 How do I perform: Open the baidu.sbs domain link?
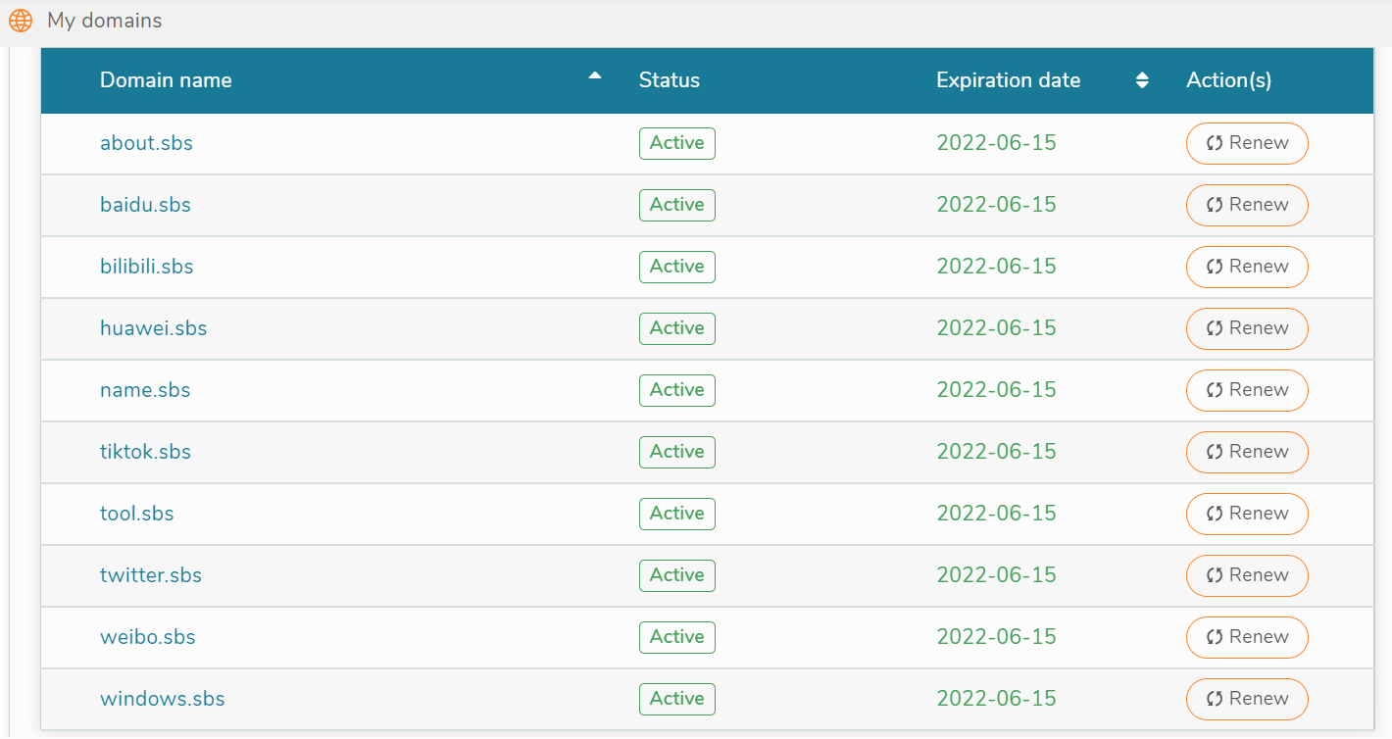(x=145, y=205)
